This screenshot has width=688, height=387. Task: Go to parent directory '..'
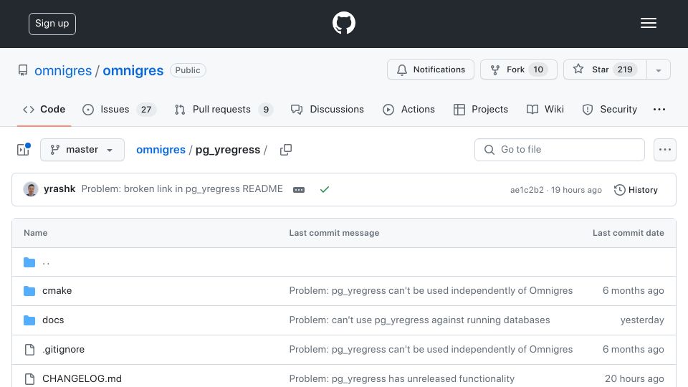[46, 262]
